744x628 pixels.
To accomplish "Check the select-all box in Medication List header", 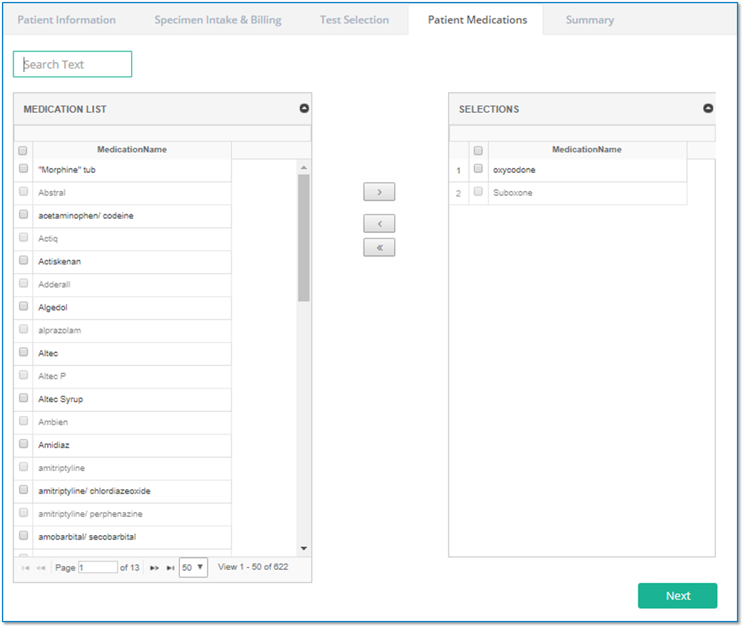I will (x=23, y=150).
